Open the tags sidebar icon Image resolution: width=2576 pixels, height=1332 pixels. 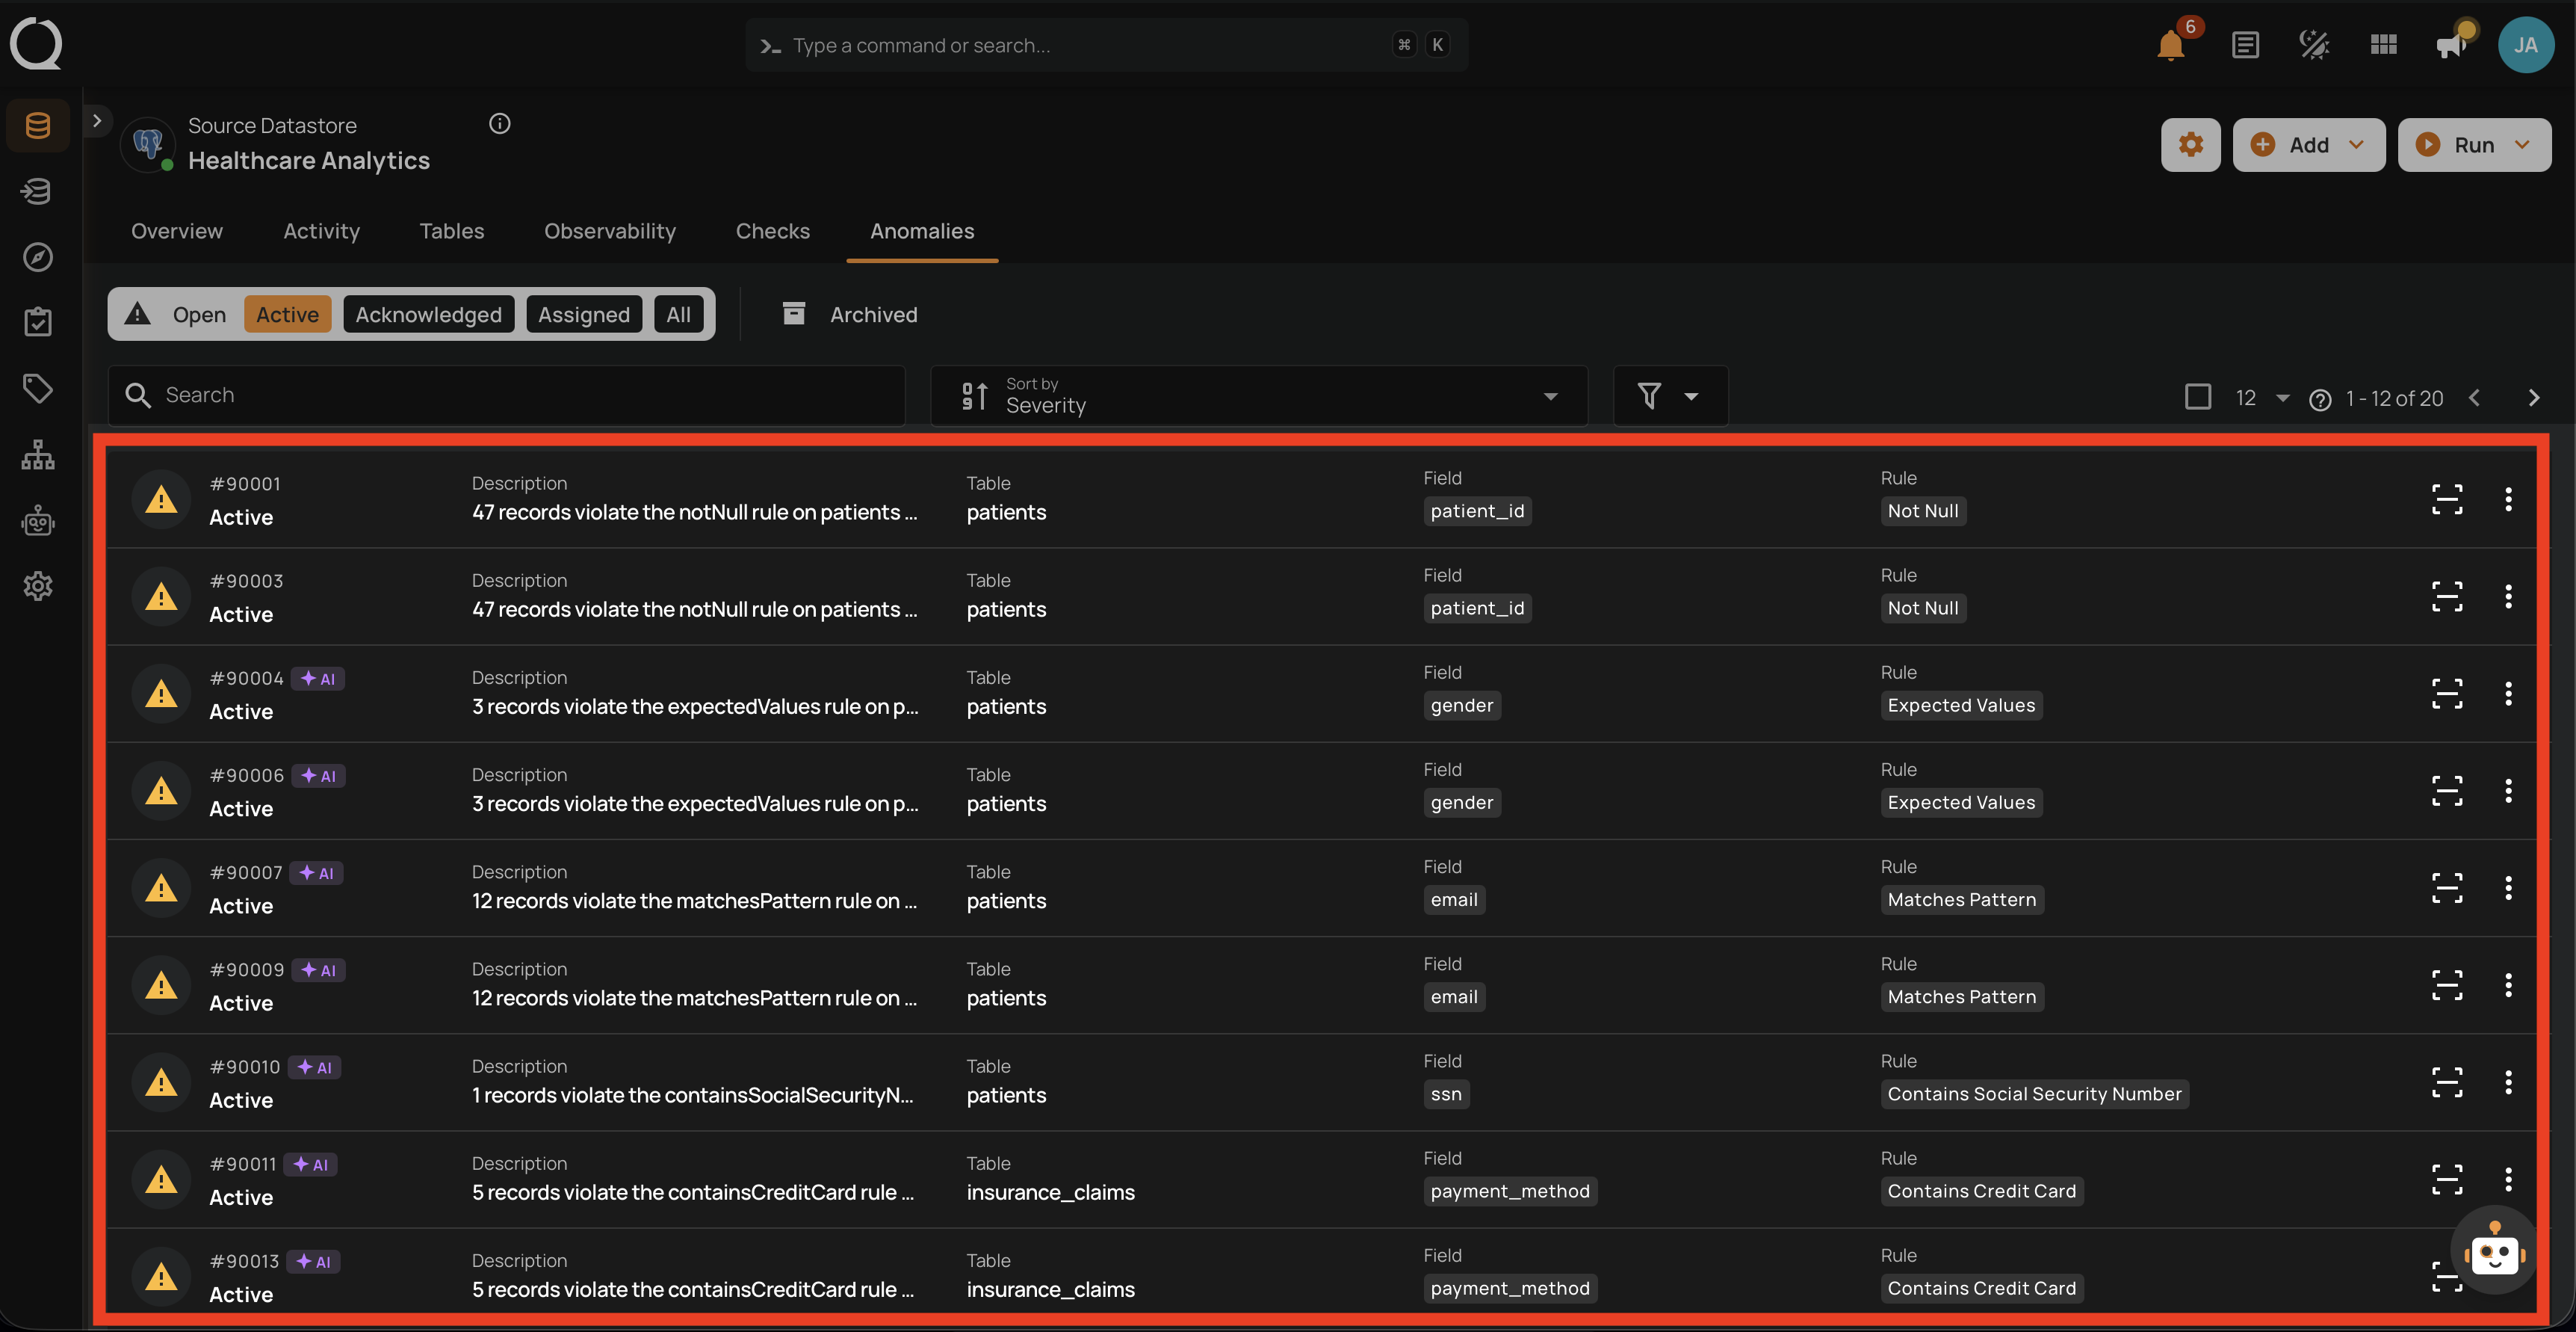pos(38,388)
